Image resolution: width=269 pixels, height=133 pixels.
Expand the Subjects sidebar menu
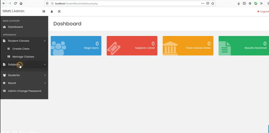(x=24, y=64)
